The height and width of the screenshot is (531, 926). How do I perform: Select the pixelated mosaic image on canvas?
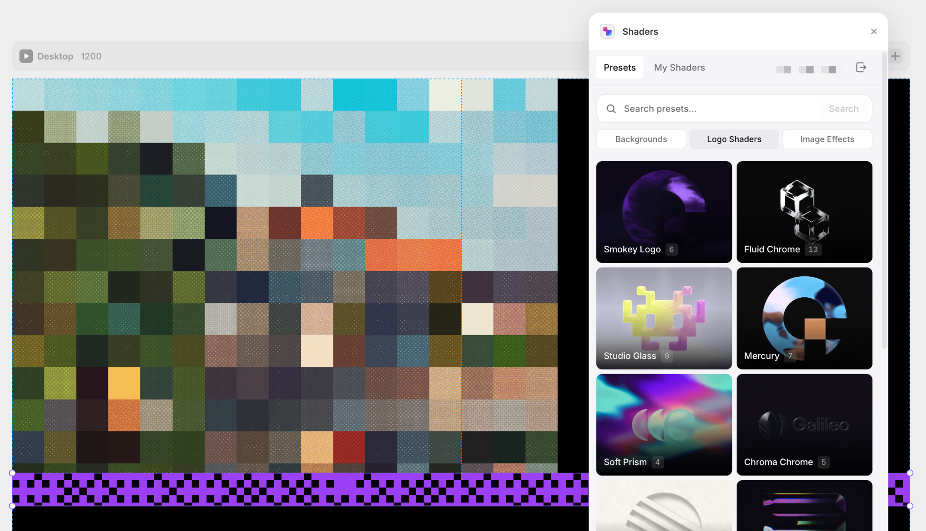tap(285, 275)
